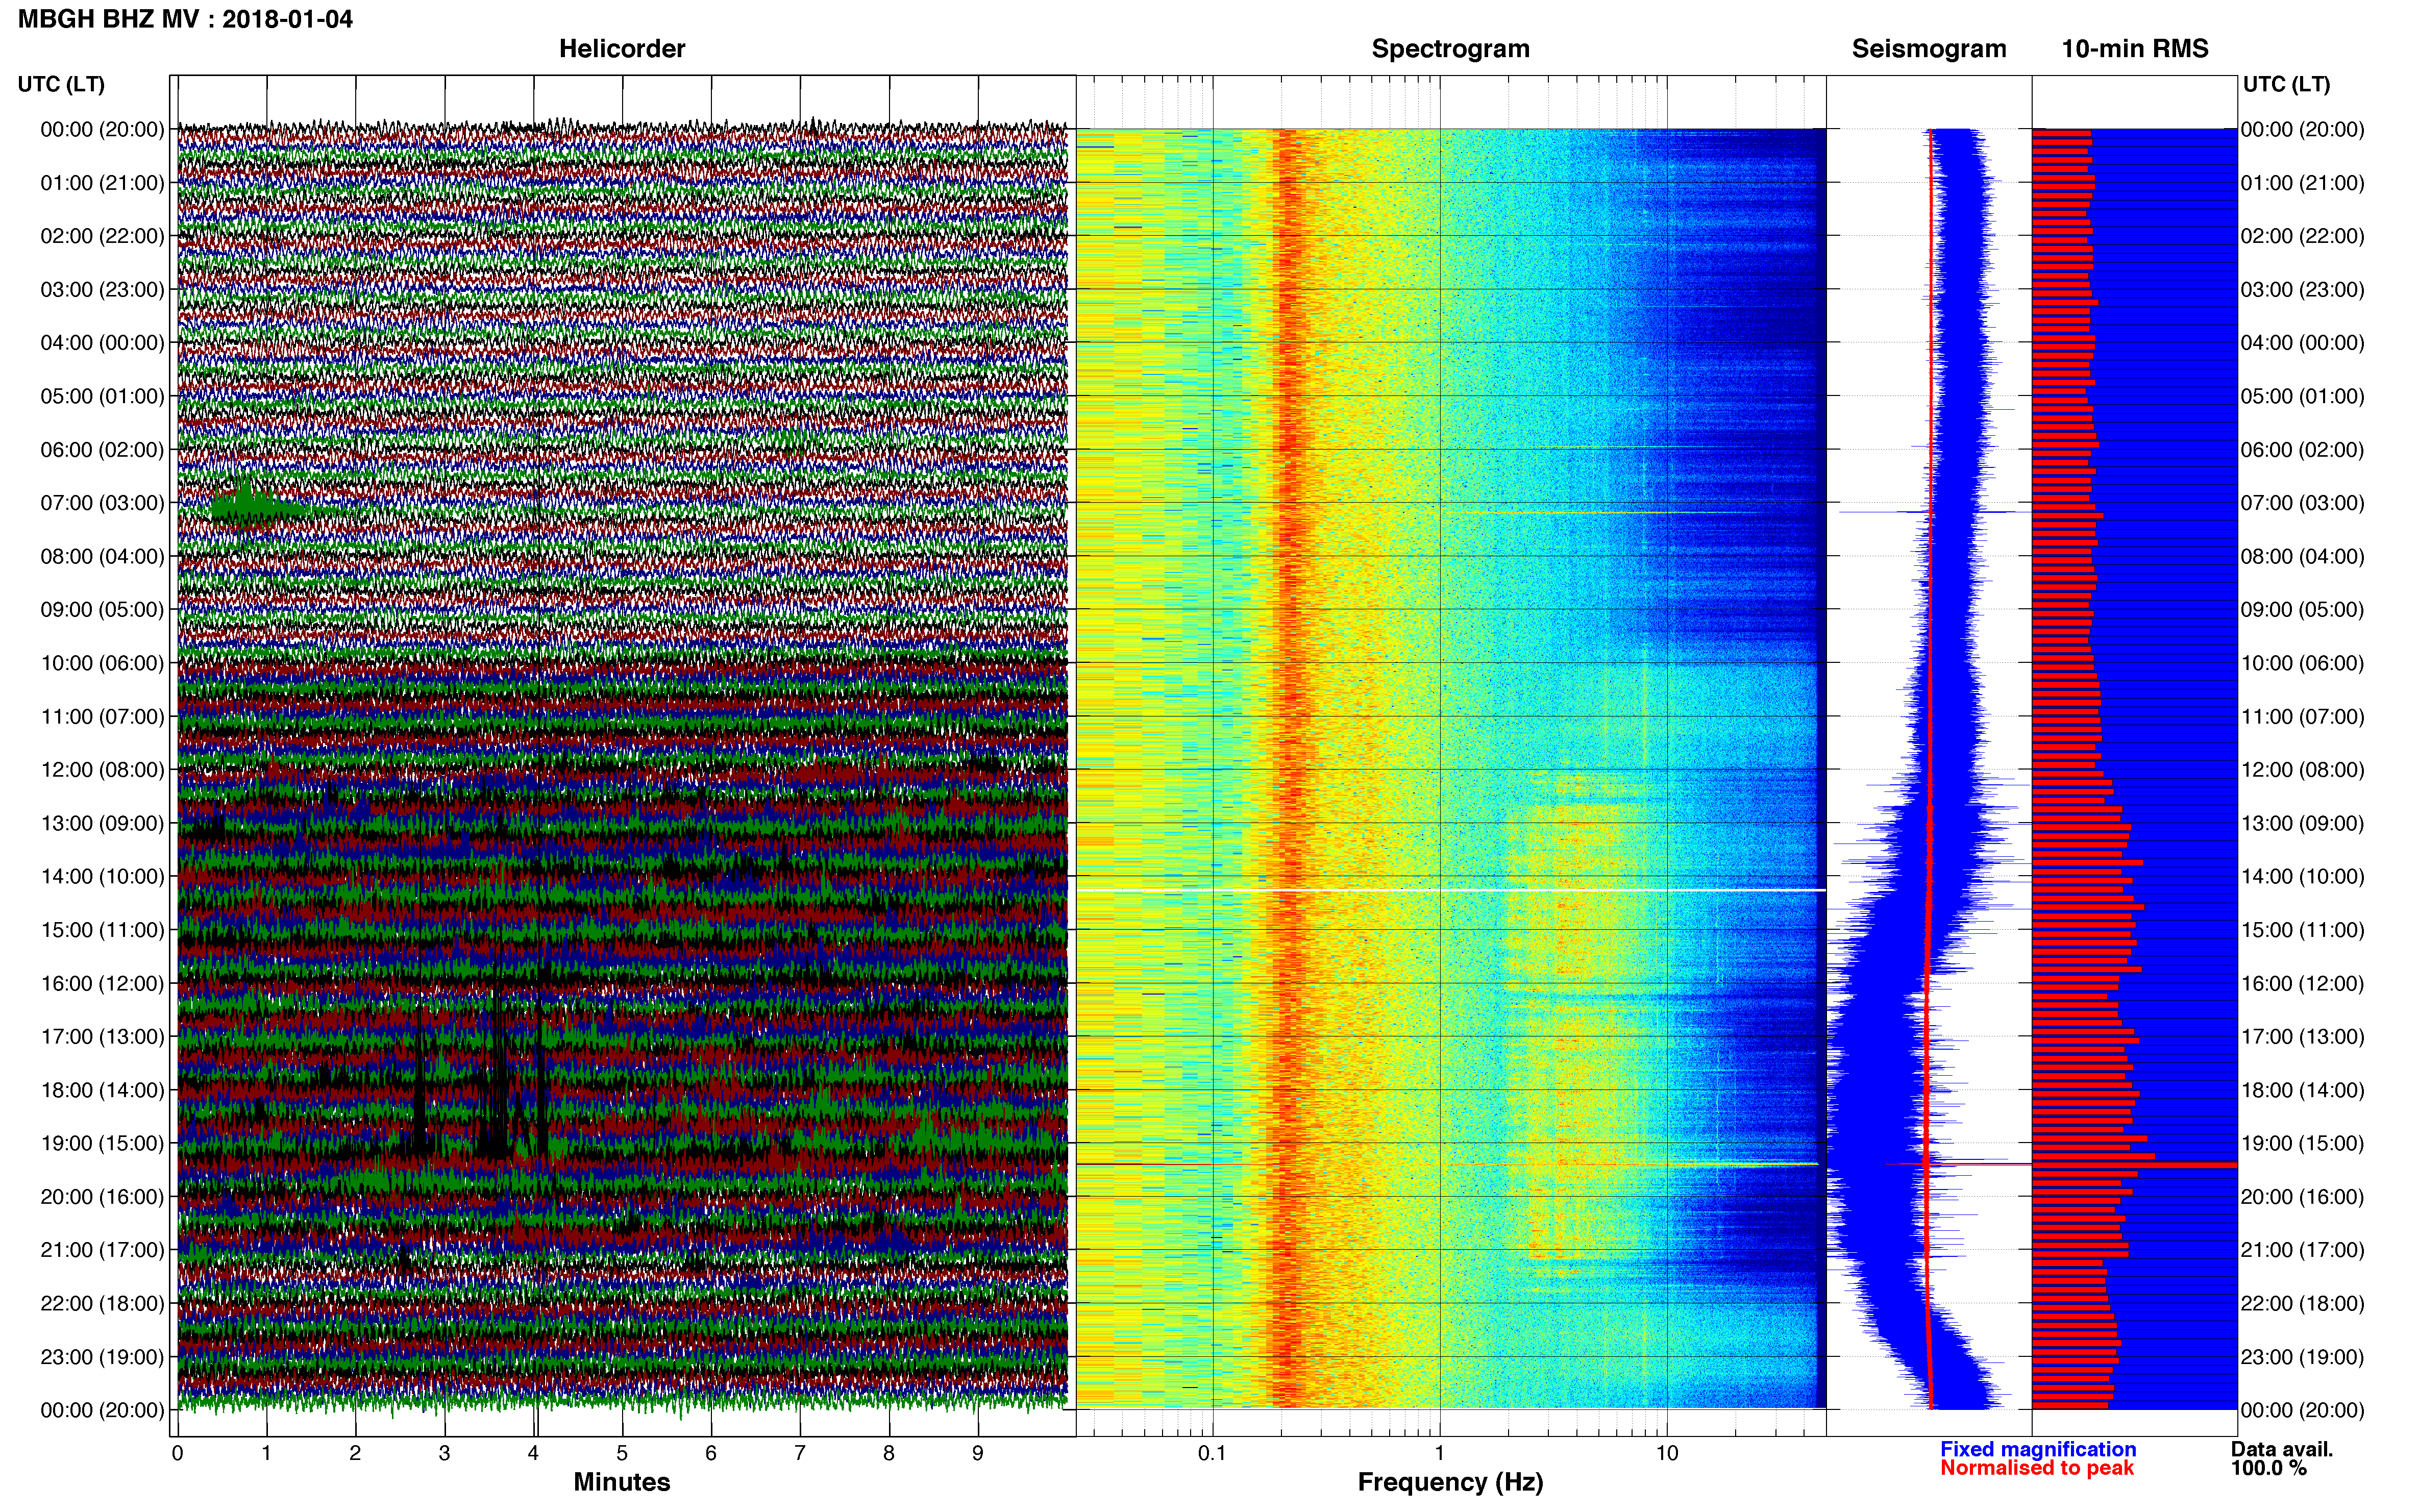
Task: Select '02:00 (22:00)' label next to the helicorder
Action: point(102,236)
